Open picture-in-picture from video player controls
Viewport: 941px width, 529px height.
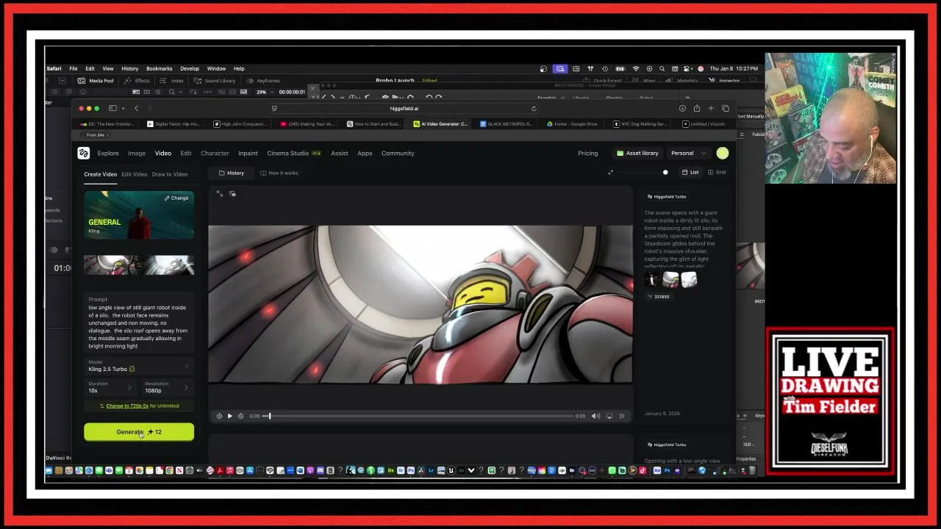(609, 416)
